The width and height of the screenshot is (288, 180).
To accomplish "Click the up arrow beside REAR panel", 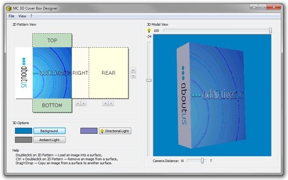I will tap(133, 70).
